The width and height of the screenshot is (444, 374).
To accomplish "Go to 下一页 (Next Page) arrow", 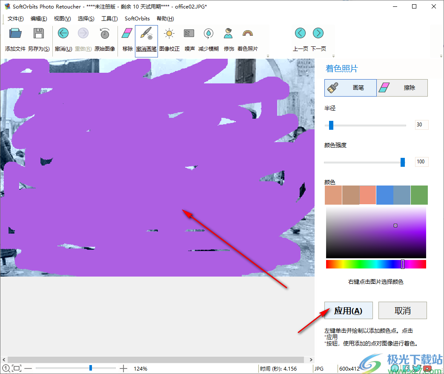I will coord(318,34).
